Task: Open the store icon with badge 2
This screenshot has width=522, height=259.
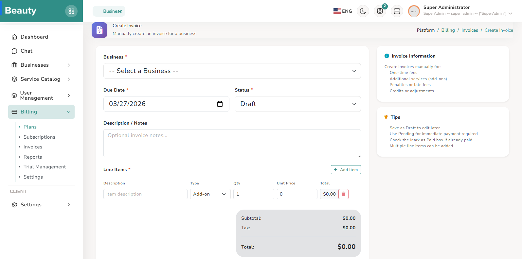Action: 380,11
